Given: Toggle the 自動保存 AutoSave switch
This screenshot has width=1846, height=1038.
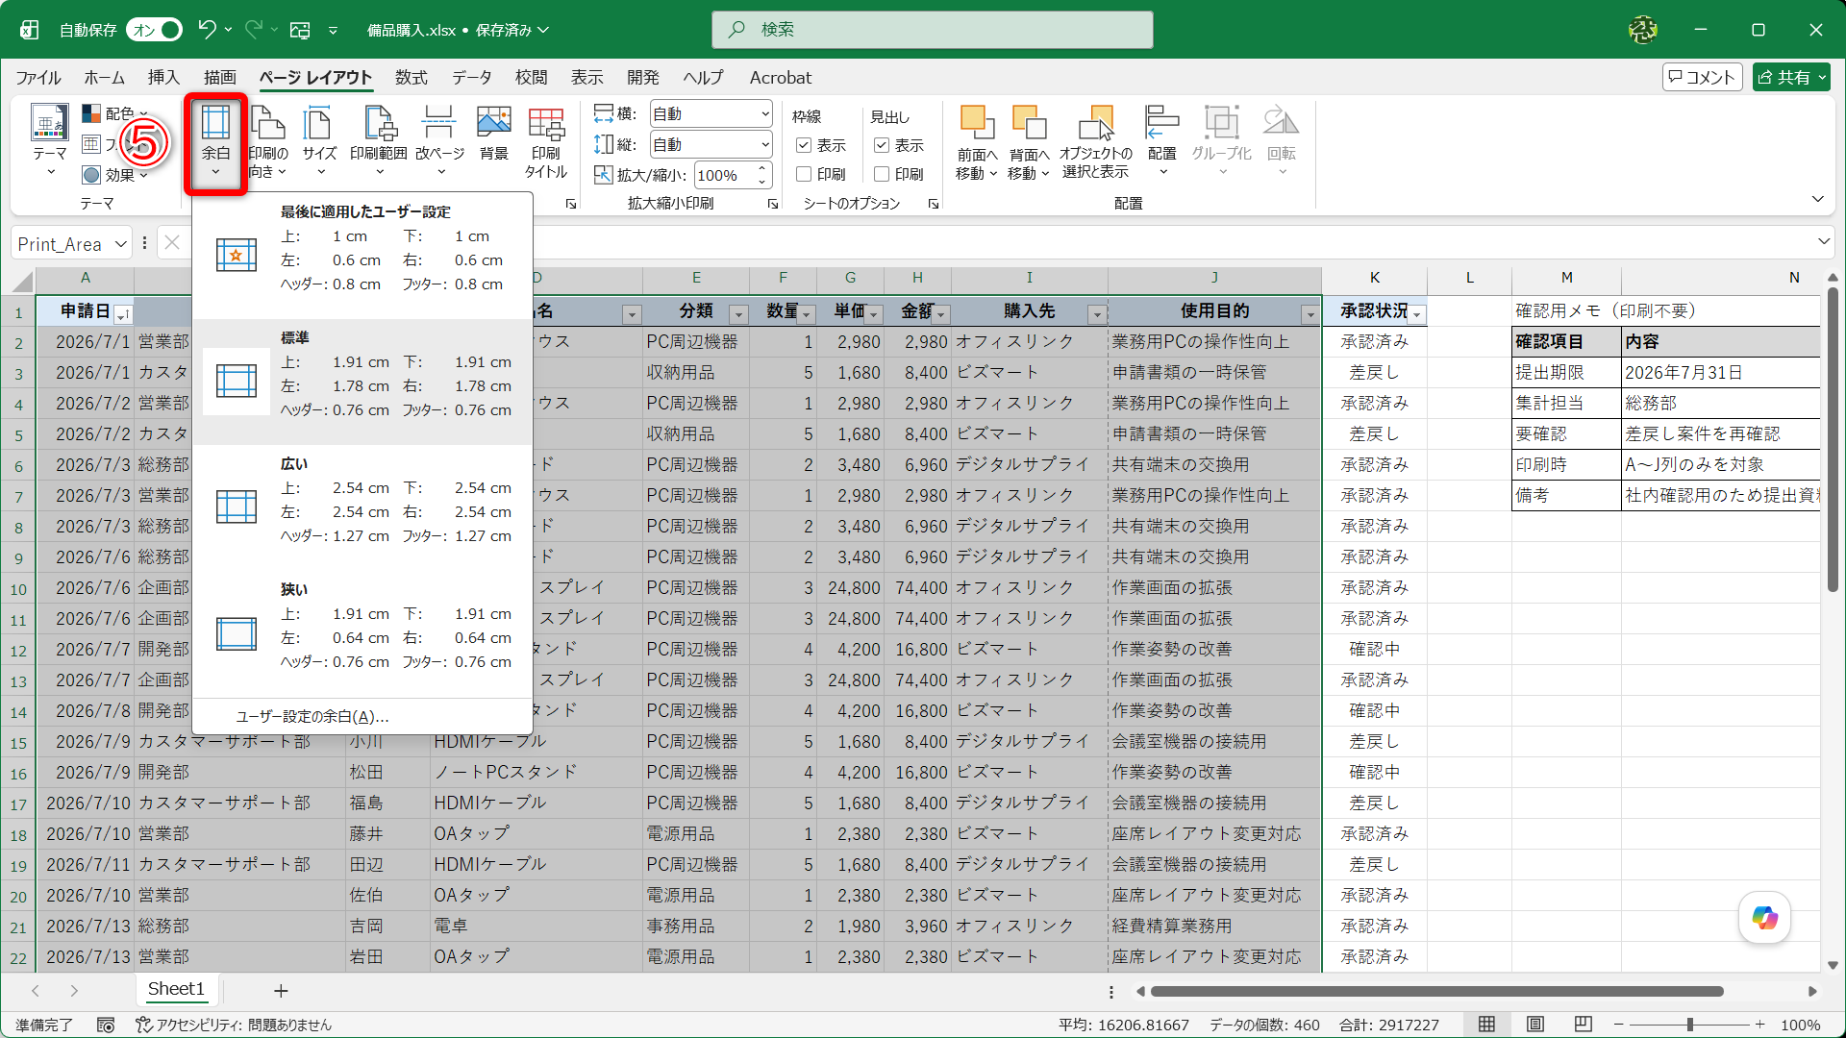Looking at the screenshot, I should click(156, 30).
